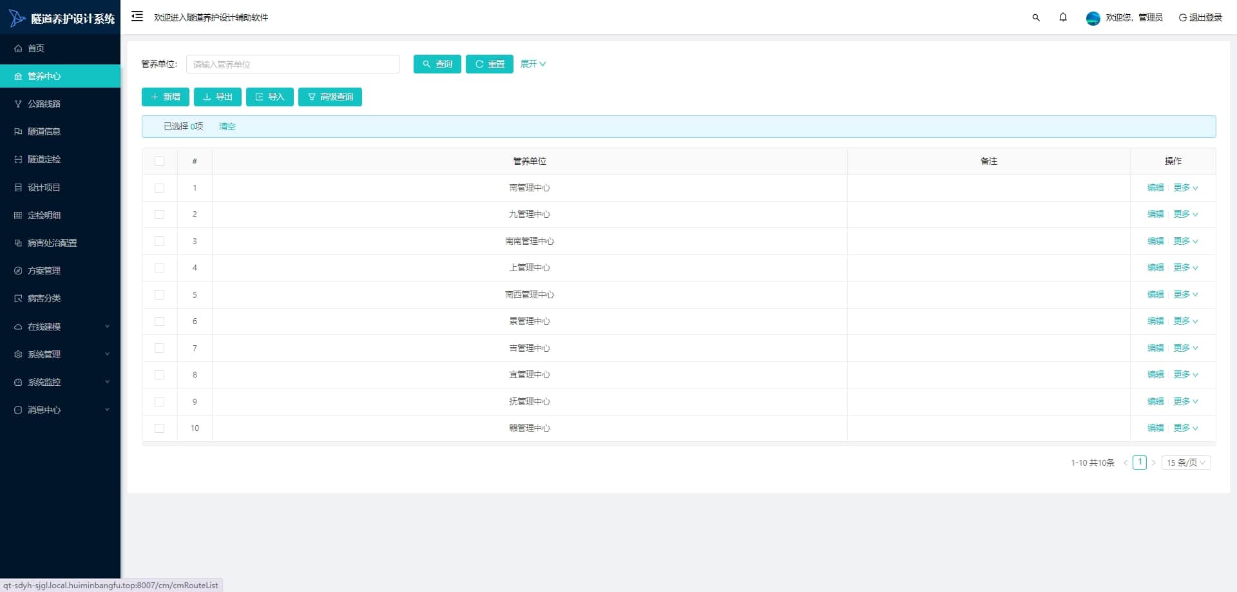The image size is (1237, 592).
Task: Open the notification bell icon
Action: [x=1063, y=17]
